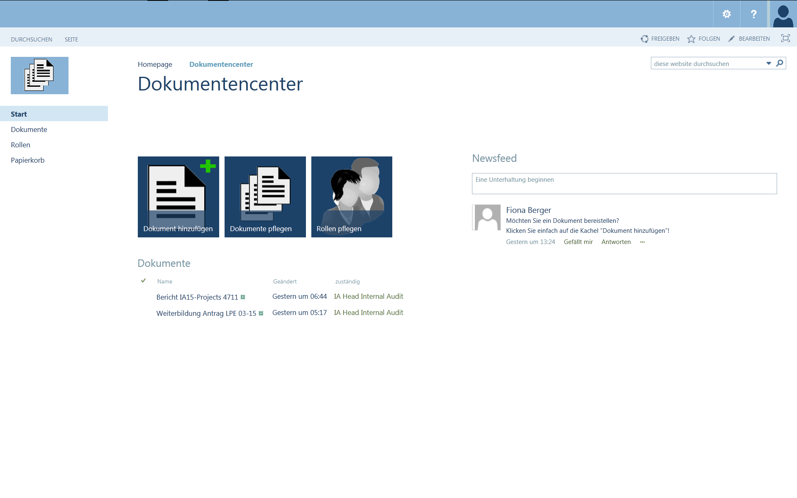Click the help question mark icon
Image resolution: width=797 pixels, height=498 pixels.
click(x=753, y=14)
